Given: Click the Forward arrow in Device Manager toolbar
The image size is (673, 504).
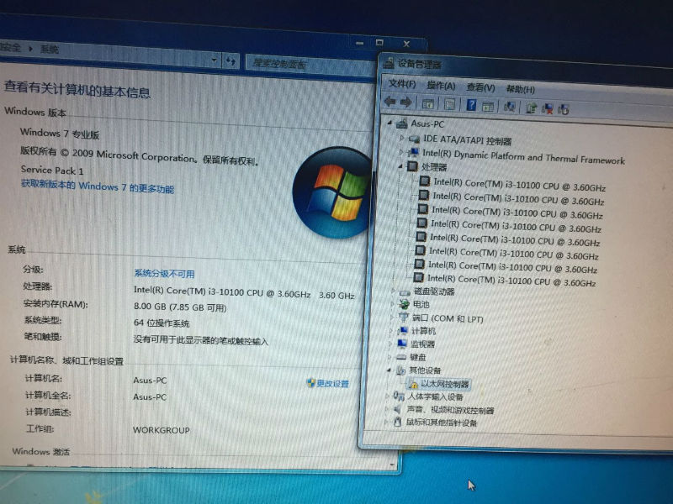Looking at the screenshot, I should 405,102.
